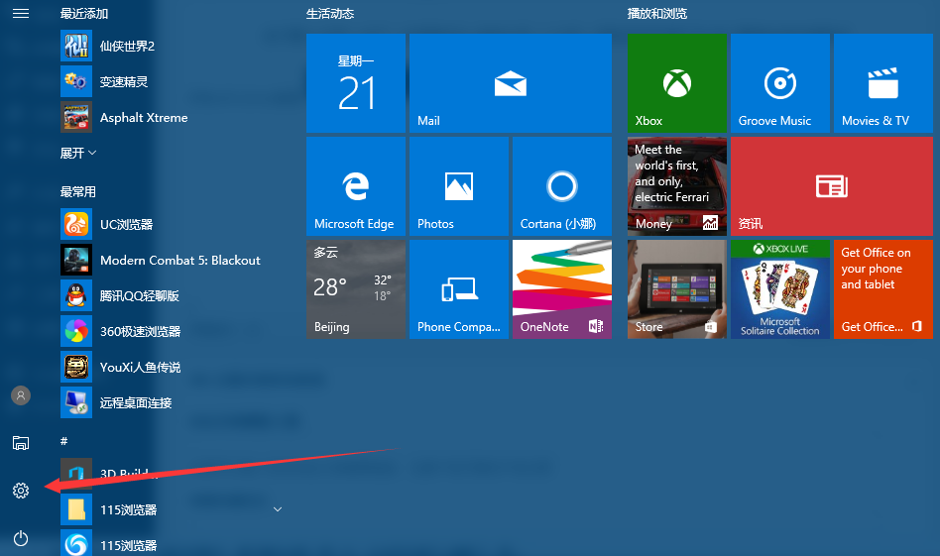The width and height of the screenshot is (940, 556).
Task: Launch the OneNote tile
Action: [562, 289]
